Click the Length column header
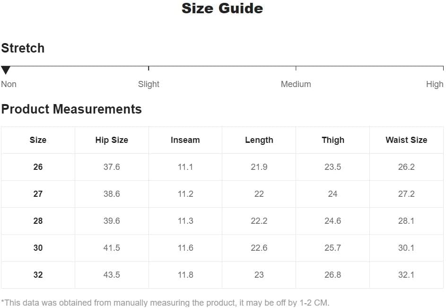Screen dimensions: 446x308 pos(259,140)
